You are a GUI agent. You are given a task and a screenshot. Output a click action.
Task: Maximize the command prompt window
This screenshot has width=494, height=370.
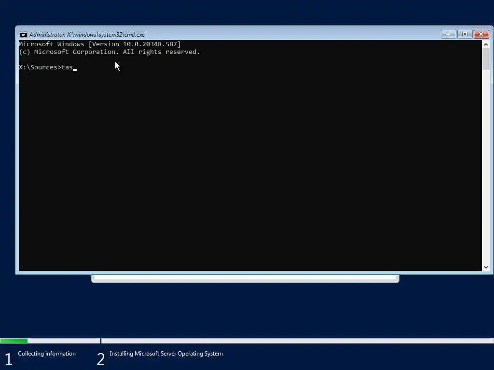pos(465,34)
